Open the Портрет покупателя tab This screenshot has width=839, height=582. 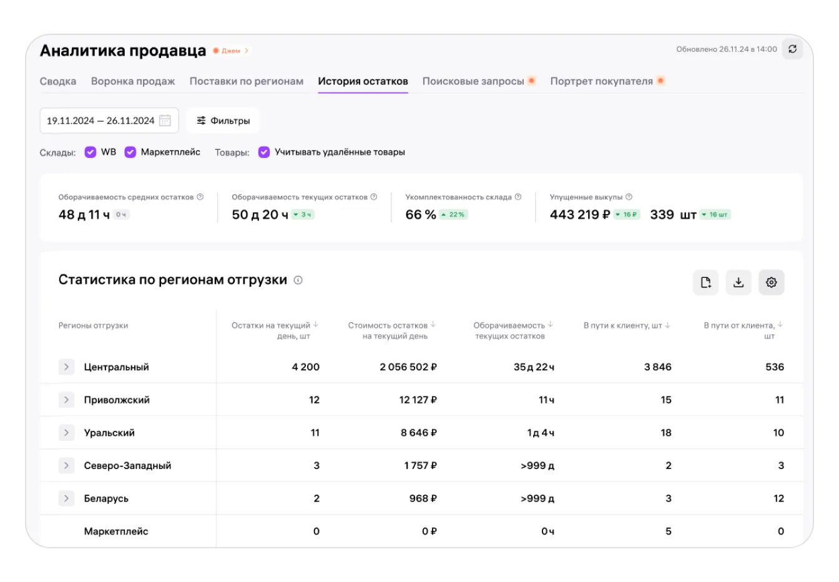601,81
